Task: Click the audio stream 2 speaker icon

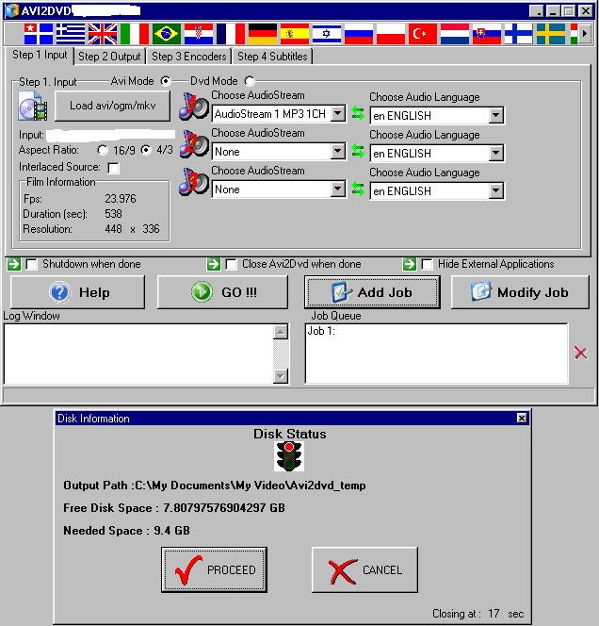Action: (194, 143)
